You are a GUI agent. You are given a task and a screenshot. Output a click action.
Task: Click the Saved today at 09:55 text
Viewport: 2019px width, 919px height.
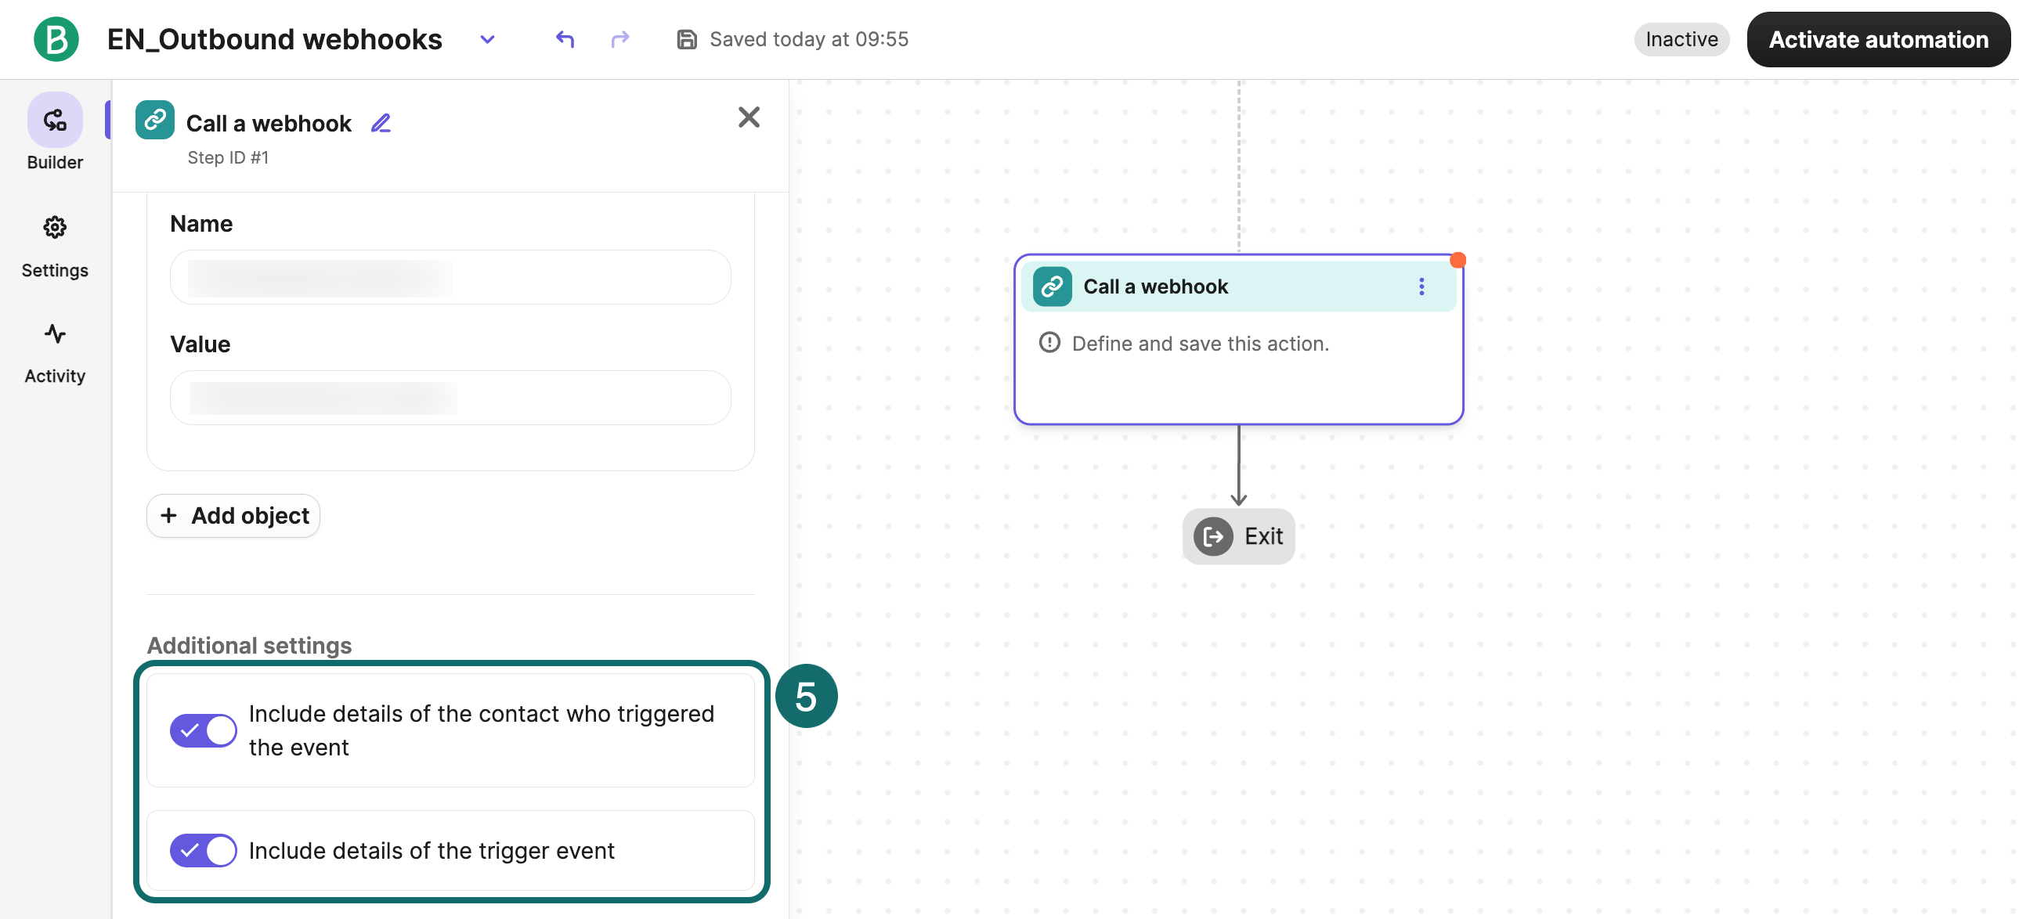pos(809,39)
